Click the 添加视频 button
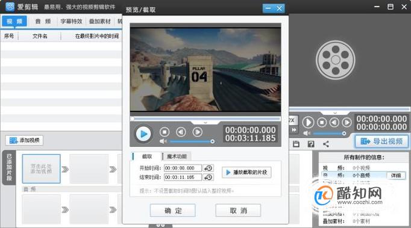 (24, 140)
